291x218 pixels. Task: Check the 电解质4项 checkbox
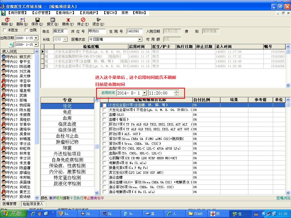click(105, 163)
